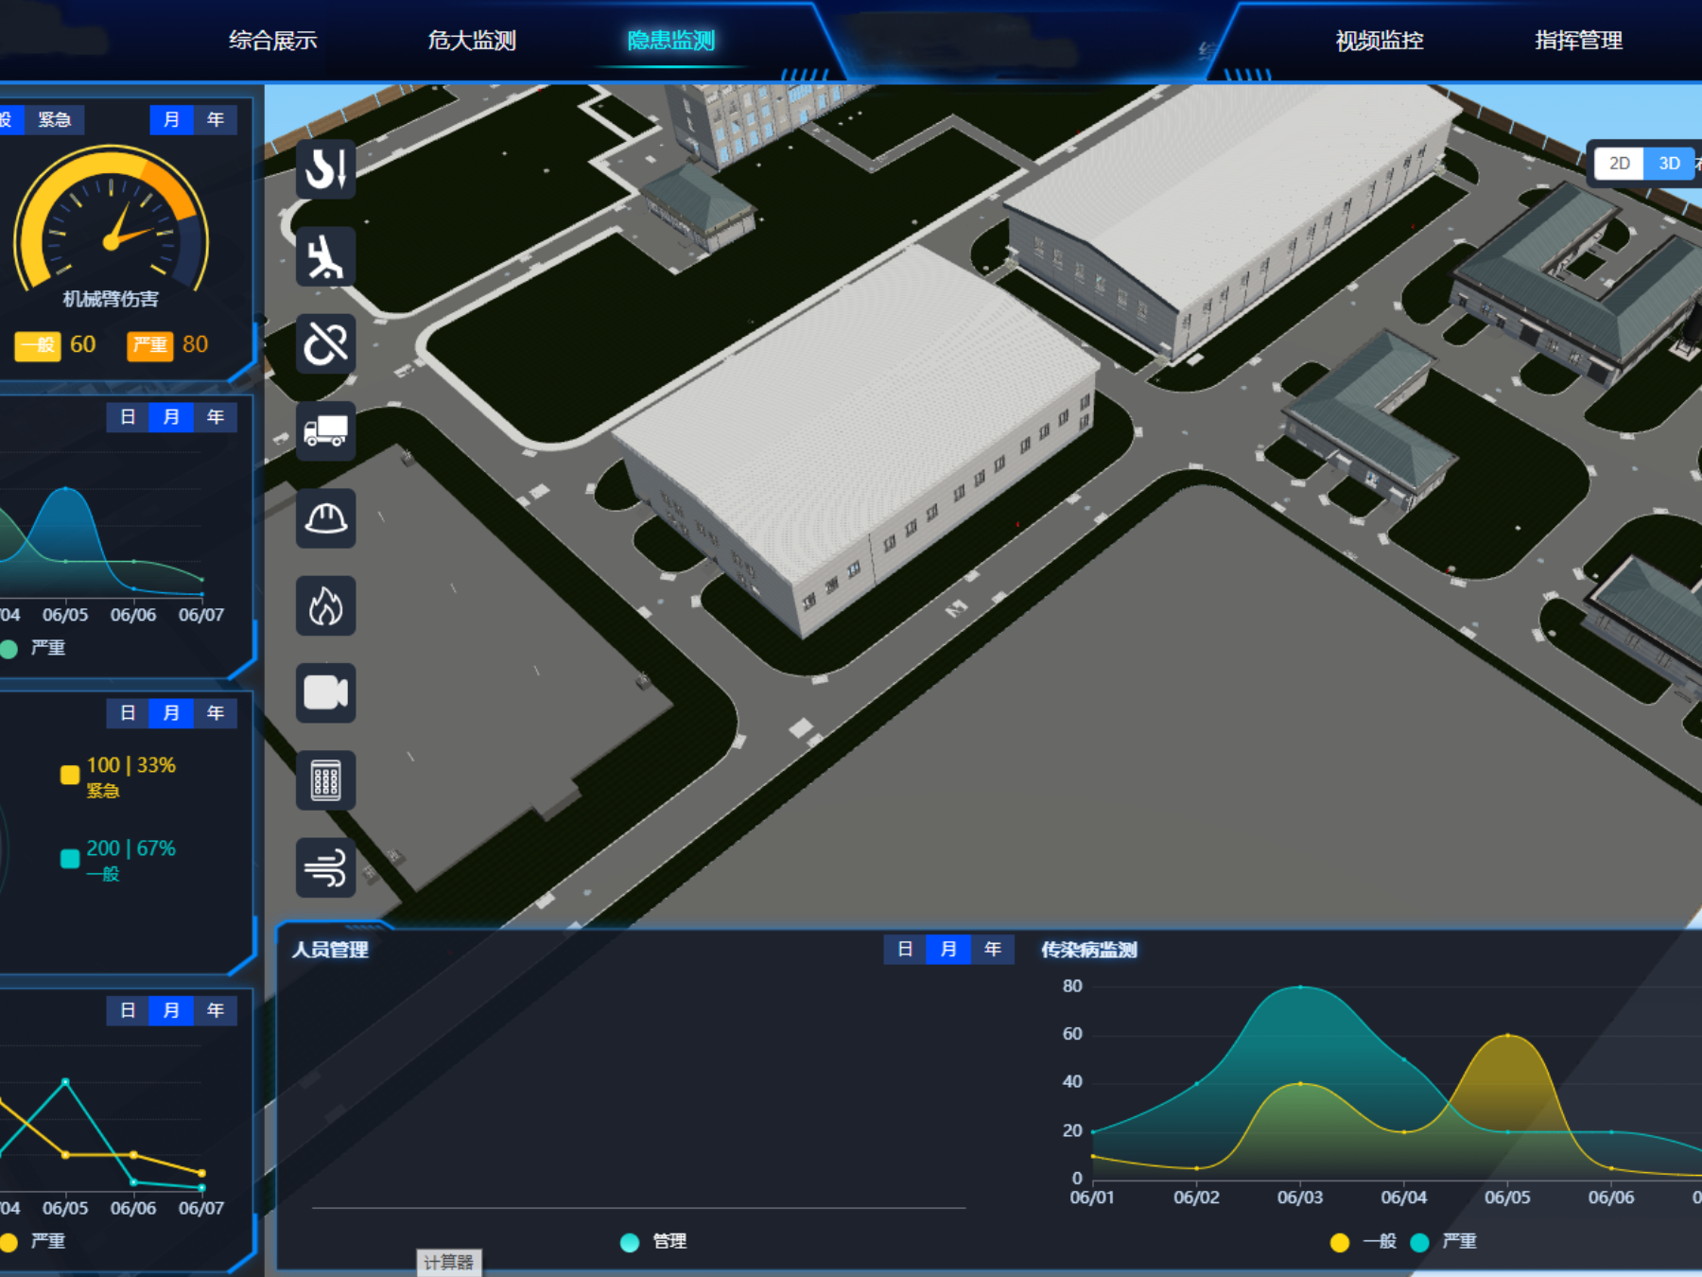Open the video camera icon

pos(325,693)
